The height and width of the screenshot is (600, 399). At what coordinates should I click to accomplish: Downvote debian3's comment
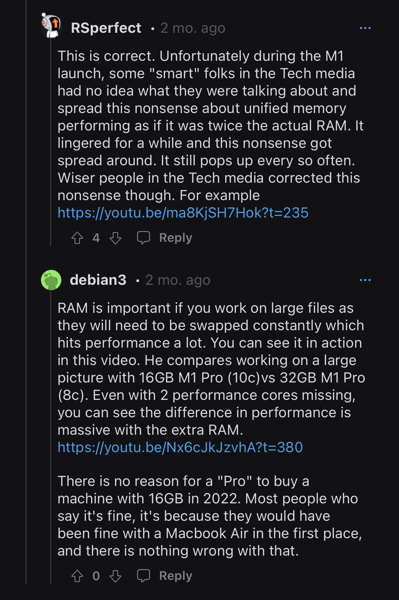[115, 576]
